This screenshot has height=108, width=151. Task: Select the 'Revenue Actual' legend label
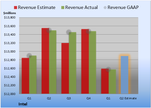pyautogui.click(x=81, y=7)
